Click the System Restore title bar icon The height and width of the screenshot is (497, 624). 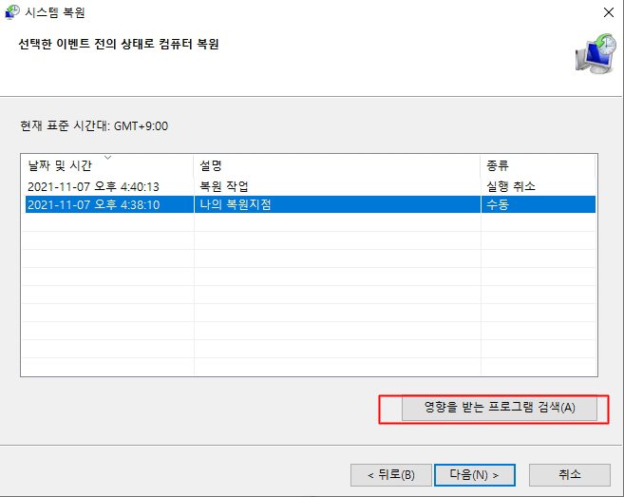[12, 12]
